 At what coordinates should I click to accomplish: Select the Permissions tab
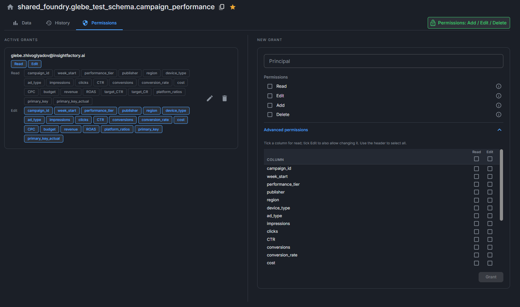(x=99, y=23)
